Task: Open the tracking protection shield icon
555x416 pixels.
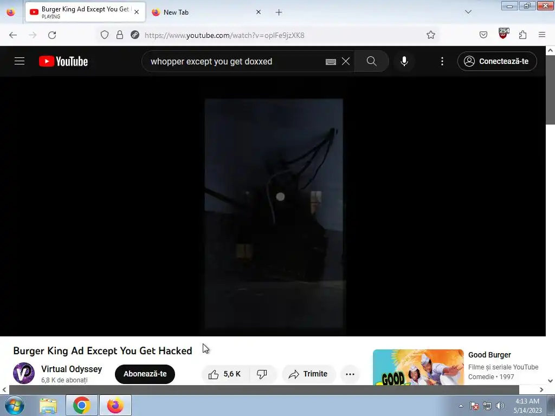Action: 105,35
